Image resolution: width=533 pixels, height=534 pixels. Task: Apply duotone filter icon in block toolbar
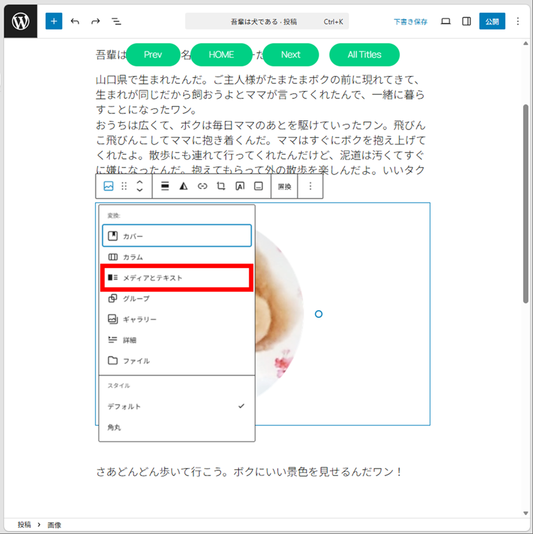[x=183, y=186]
